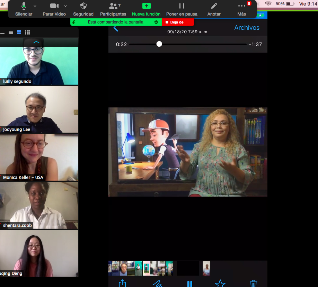Open close-up face with glasses thumbnail
Viewport: 318px width, 287px height.
[x=123, y=268]
